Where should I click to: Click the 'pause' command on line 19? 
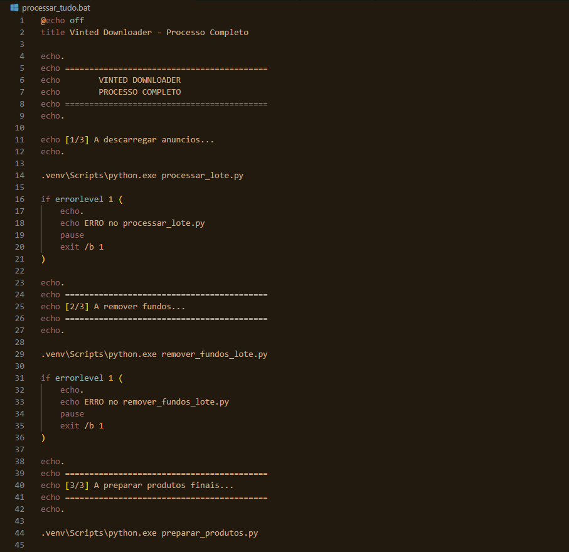pyautogui.click(x=72, y=235)
